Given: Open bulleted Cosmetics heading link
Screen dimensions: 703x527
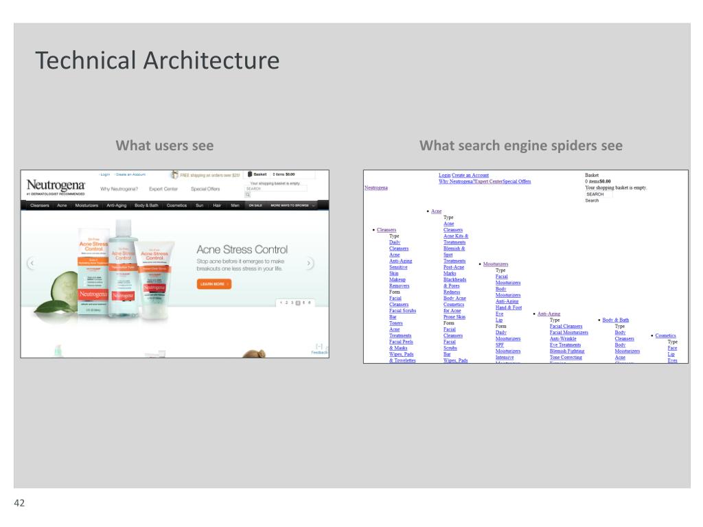Looking at the screenshot, I should click(665, 336).
